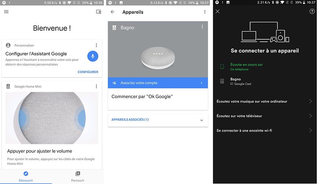The width and height of the screenshot is (318, 184).
Task: Switch to the Parcourir tab
Action: [x=78, y=176]
